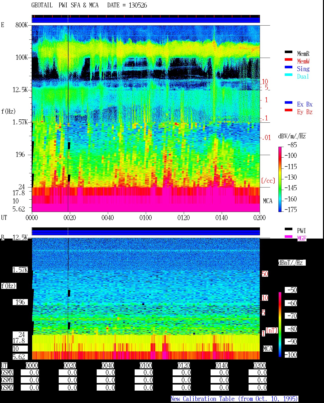Screen dimensions: 324x403
Task: Click the blue mode bar above the B spectrogram
Action: click(146, 232)
